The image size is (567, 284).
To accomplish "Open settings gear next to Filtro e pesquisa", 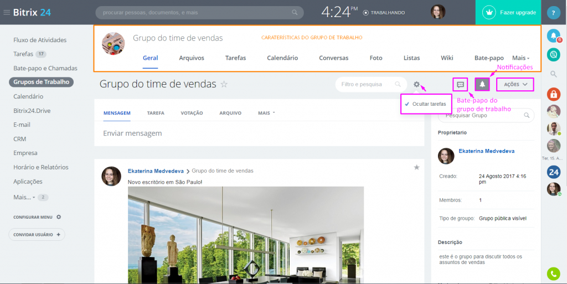I will 416,84.
